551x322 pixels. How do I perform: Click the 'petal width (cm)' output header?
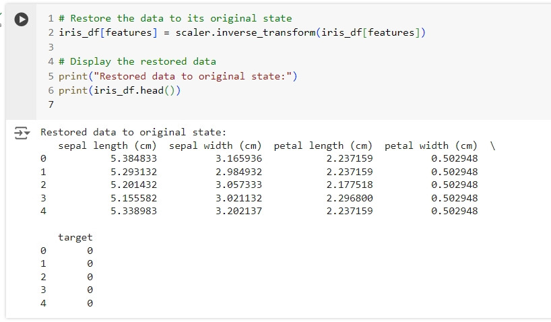[x=431, y=146]
